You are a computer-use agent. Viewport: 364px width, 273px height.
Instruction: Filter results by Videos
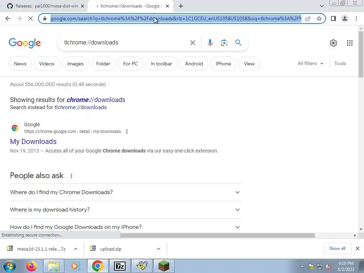tap(47, 64)
